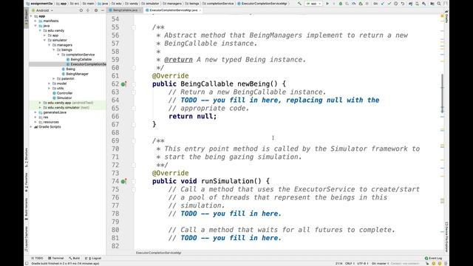The height and width of the screenshot is (266, 473).
Task: Click the collapse-all icon in the Project panel
Action: point(88,10)
